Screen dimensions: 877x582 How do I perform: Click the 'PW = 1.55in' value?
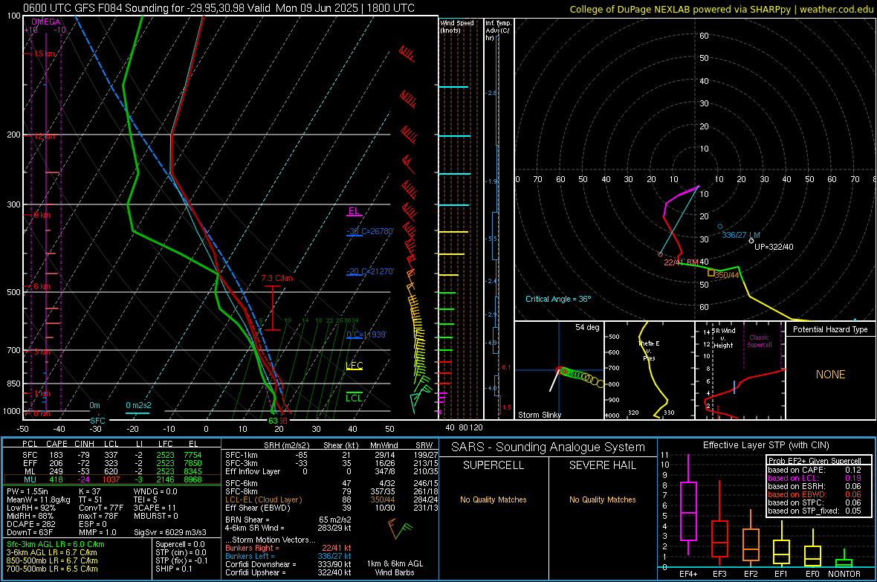pos(27,491)
